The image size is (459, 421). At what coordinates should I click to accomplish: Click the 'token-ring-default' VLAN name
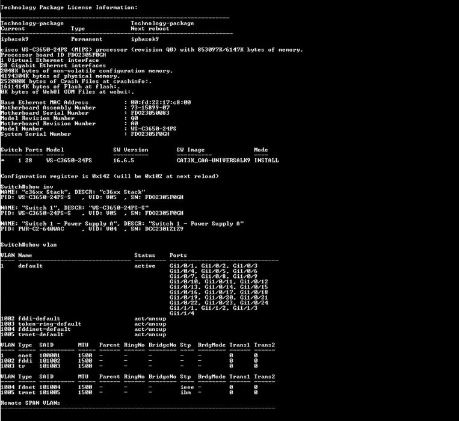coord(50,324)
